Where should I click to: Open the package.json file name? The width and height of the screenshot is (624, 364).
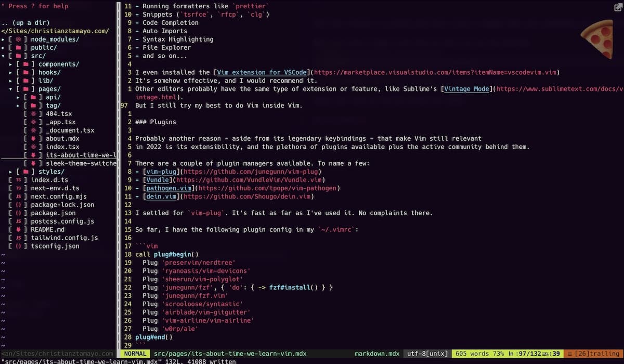(x=53, y=213)
